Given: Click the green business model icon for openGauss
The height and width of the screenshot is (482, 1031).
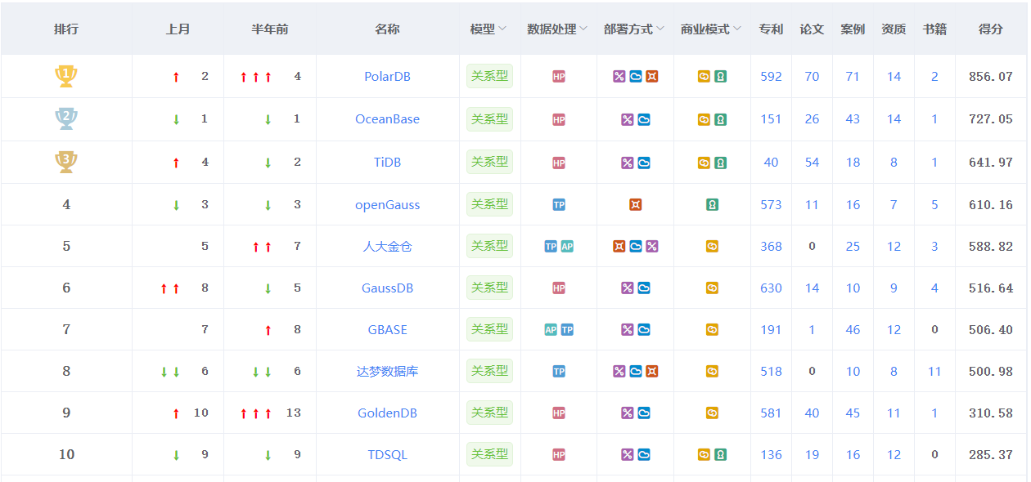Looking at the screenshot, I should pyautogui.click(x=712, y=205).
